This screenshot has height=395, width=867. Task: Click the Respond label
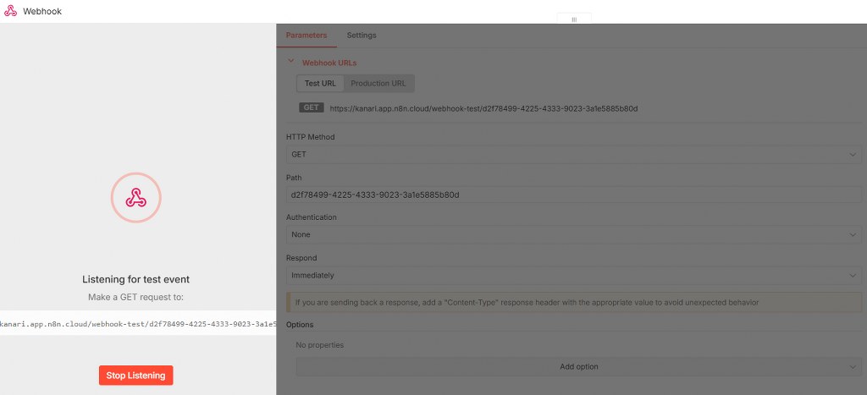(301, 258)
